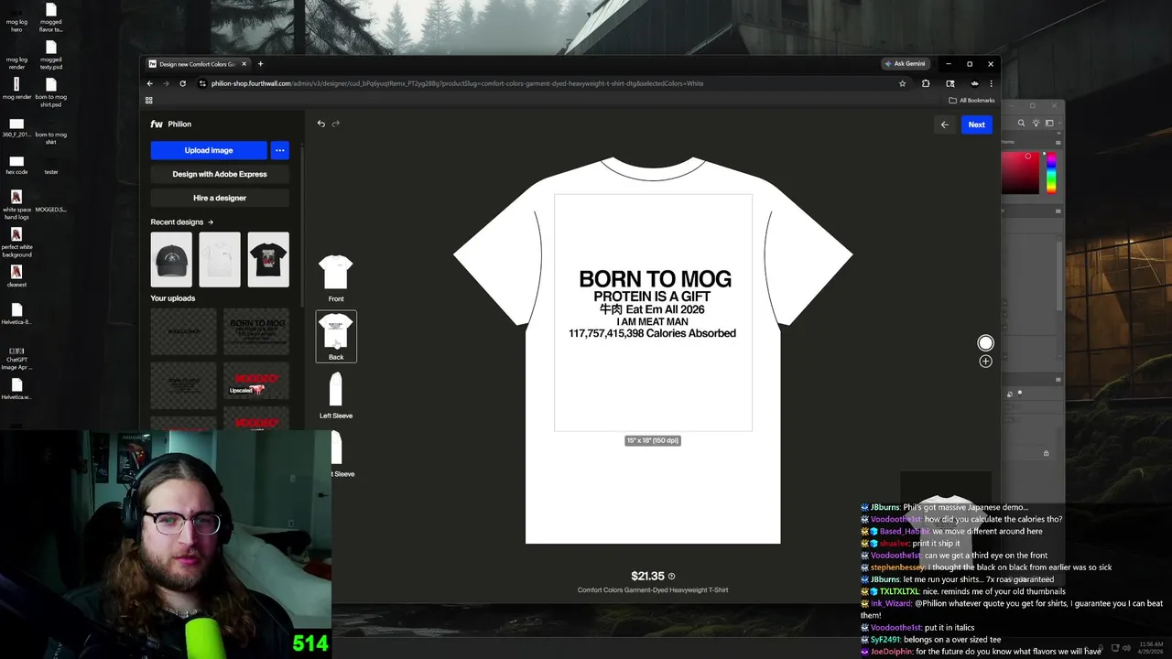Open the hex code desktop file
This screenshot has width=1172, height=659.
coord(16,165)
